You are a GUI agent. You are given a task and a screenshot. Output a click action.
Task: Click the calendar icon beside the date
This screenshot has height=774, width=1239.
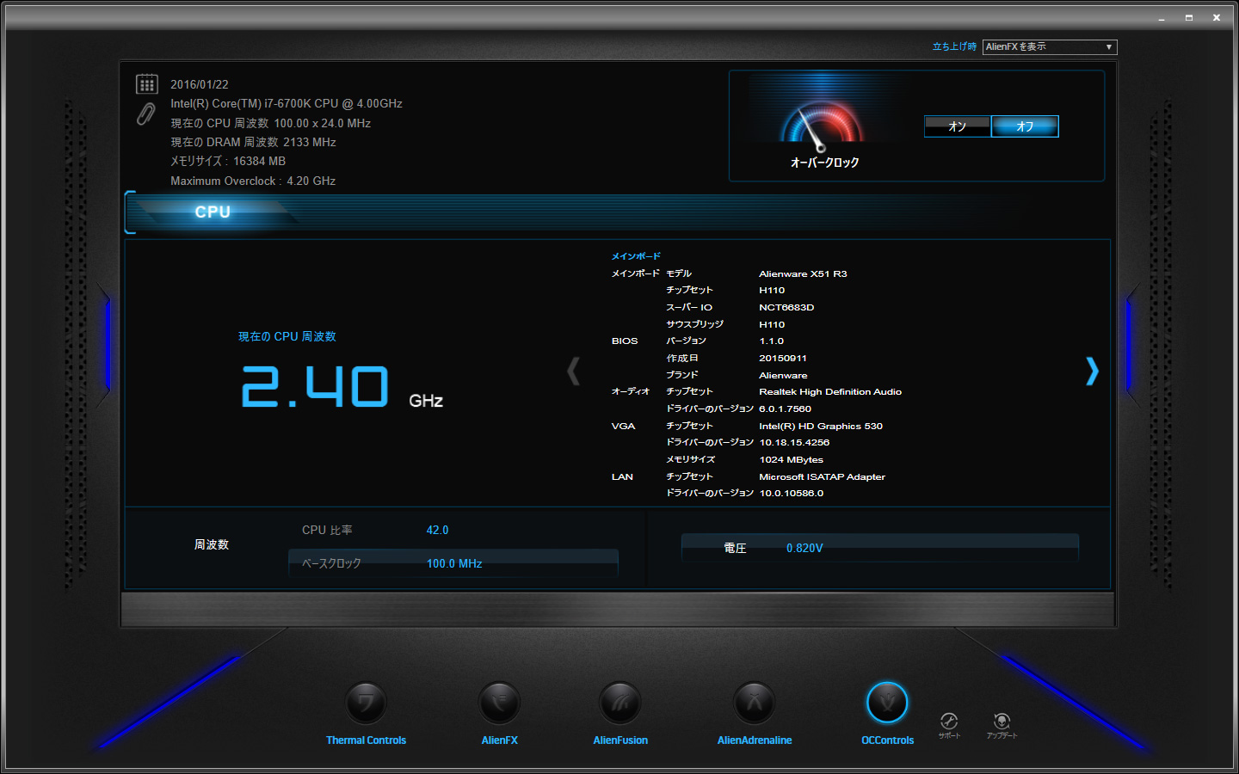147,84
